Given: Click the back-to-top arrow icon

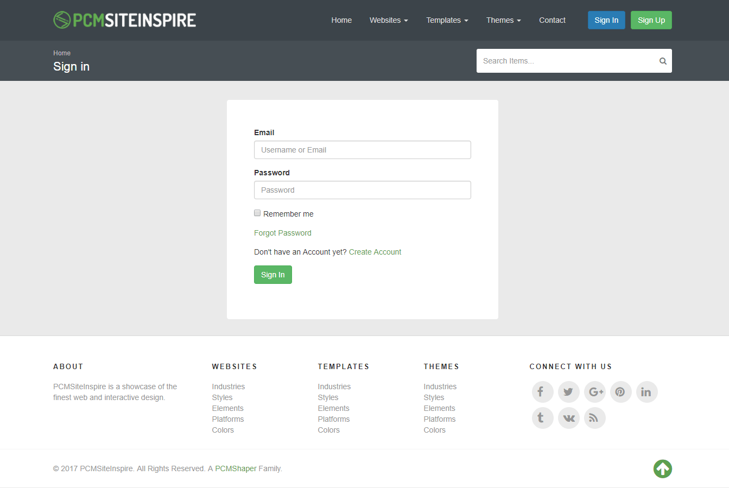Looking at the screenshot, I should click(663, 469).
